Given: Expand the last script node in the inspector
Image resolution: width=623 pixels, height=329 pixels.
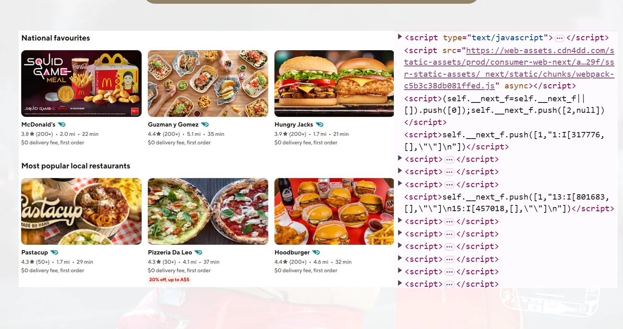Looking at the screenshot, I should click(399, 284).
